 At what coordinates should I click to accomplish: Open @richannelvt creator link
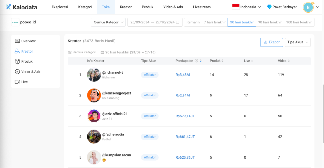tap(112, 72)
